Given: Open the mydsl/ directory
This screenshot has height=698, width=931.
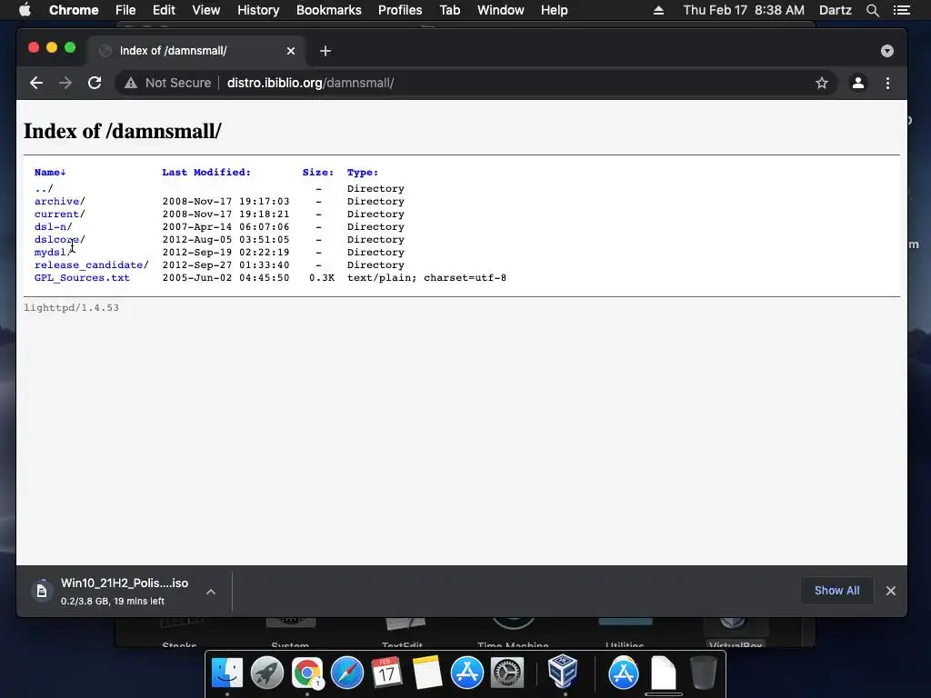Looking at the screenshot, I should [54, 253].
